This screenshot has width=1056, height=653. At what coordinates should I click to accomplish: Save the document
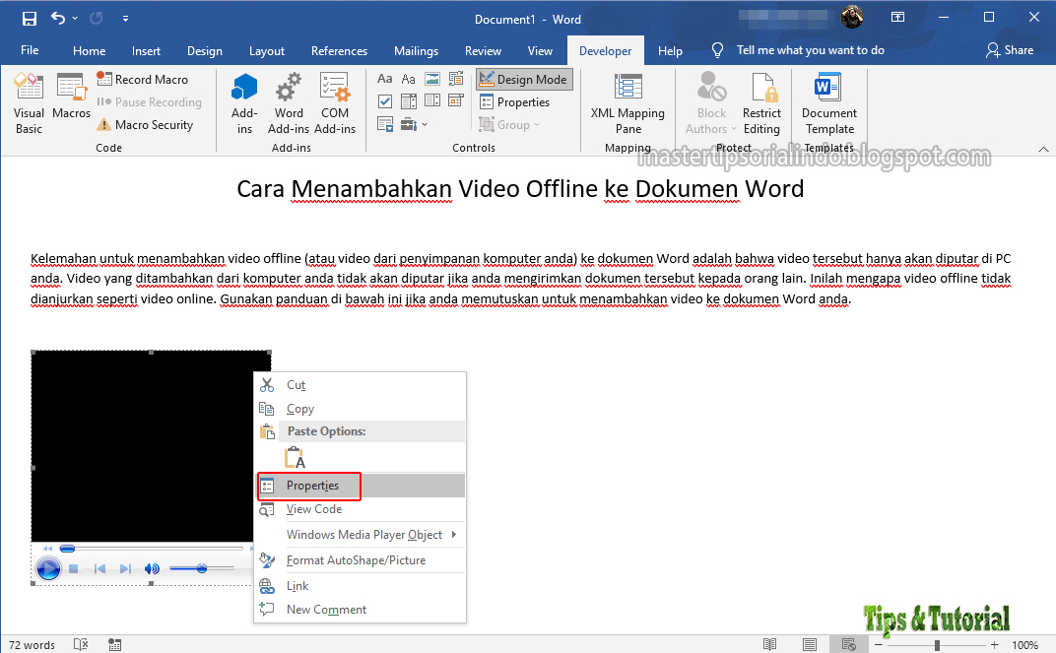coord(29,19)
